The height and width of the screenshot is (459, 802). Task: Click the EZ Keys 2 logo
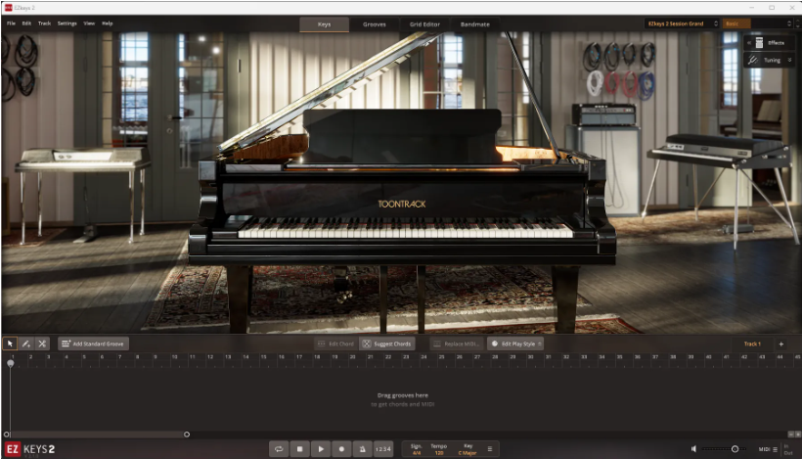coord(30,449)
